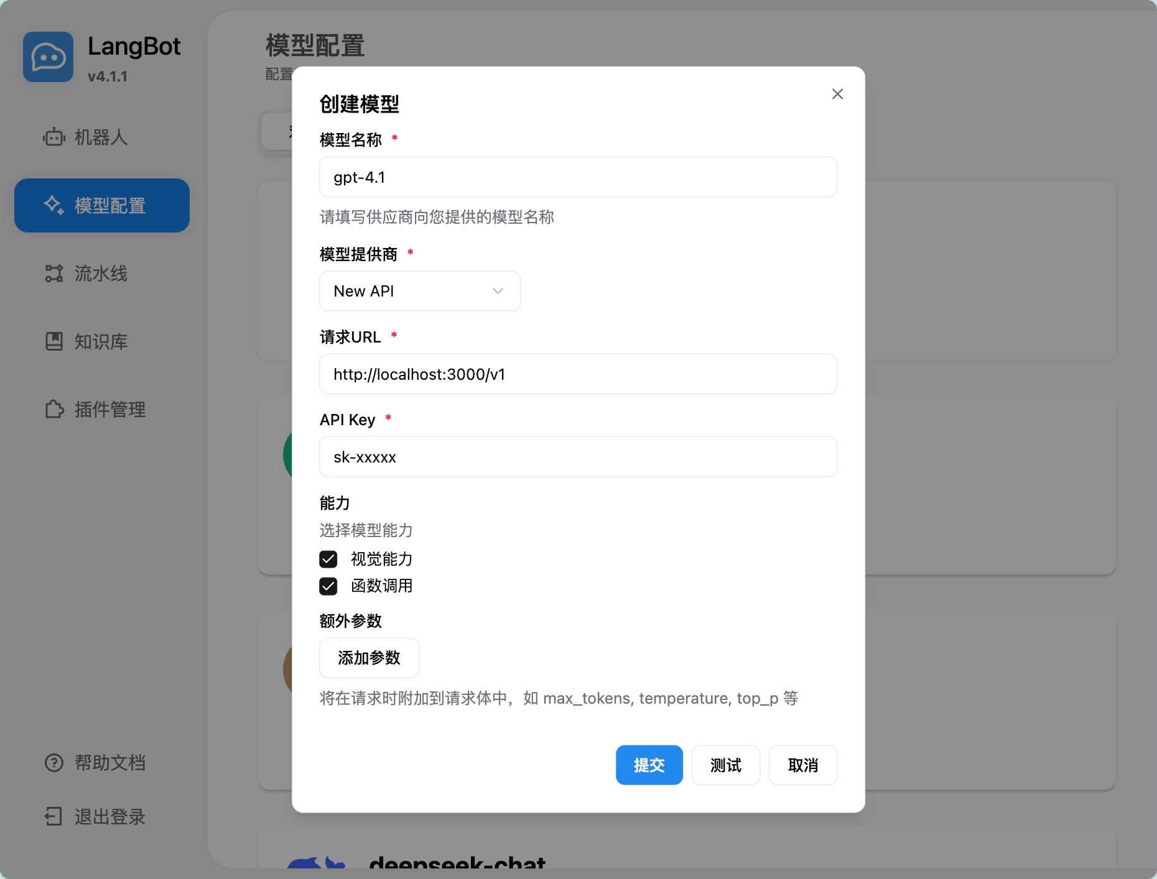Select the 机器人 icon in the sidebar

coord(53,137)
